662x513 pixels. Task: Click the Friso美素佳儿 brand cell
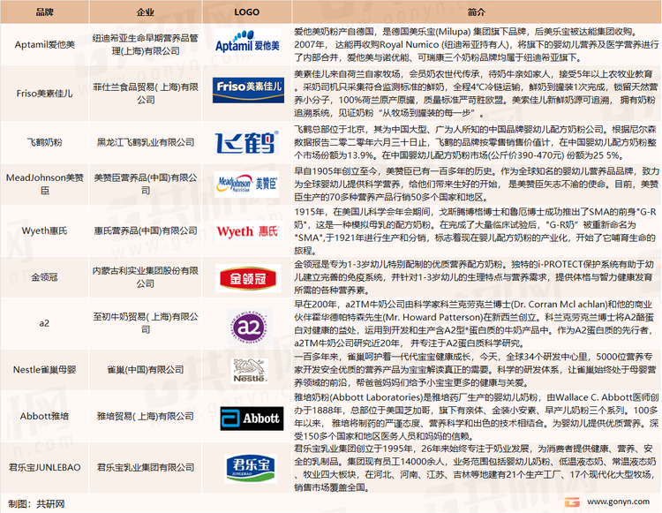(45, 94)
